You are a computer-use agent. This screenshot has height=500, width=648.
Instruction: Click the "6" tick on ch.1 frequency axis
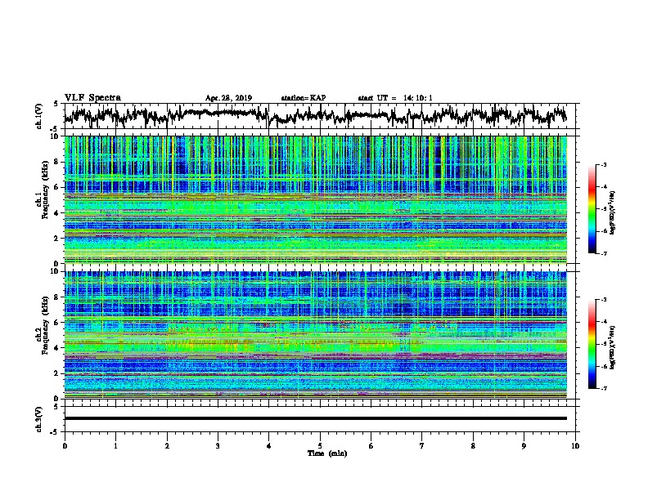(x=58, y=187)
